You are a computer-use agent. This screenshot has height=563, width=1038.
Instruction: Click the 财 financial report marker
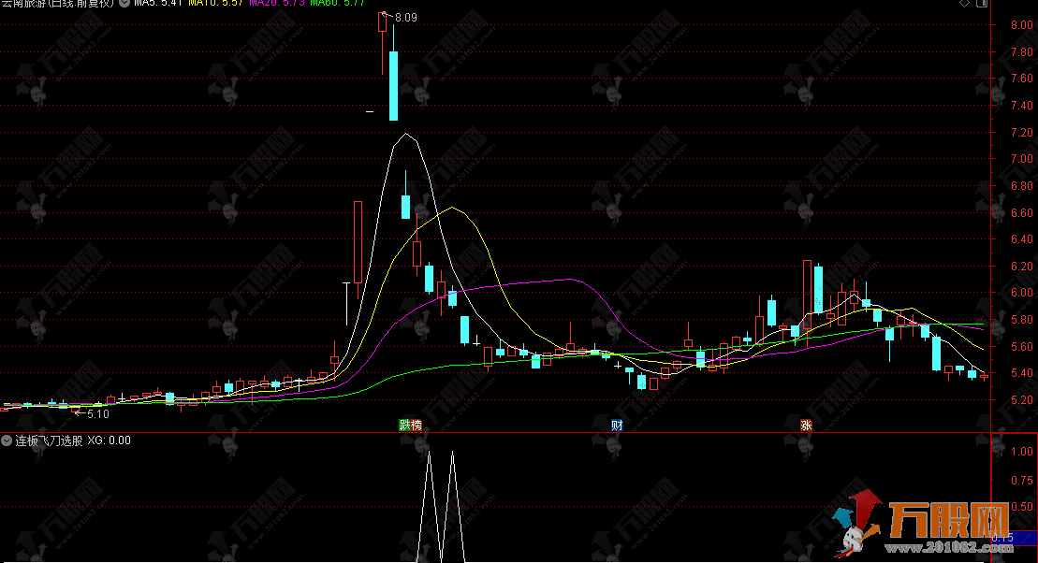coord(617,425)
